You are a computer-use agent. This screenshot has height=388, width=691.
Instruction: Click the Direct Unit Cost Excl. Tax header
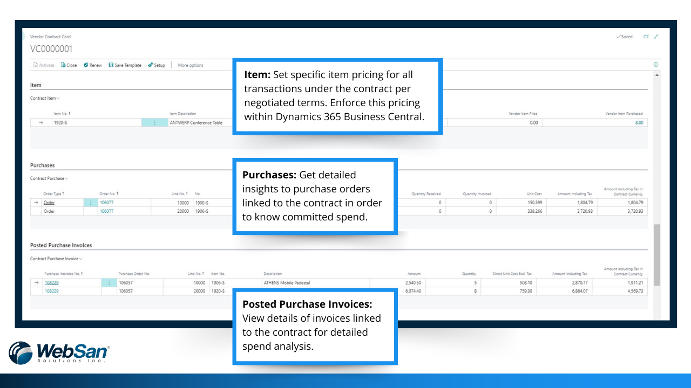coord(513,274)
